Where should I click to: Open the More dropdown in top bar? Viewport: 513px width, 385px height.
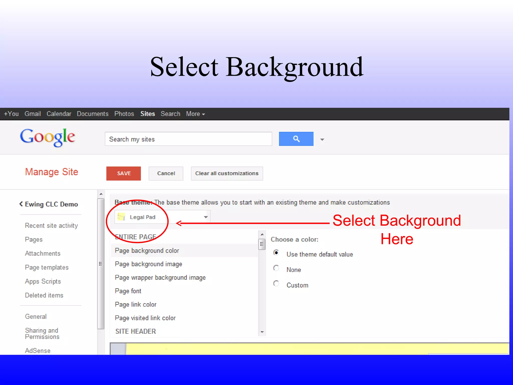pyautogui.click(x=195, y=114)
